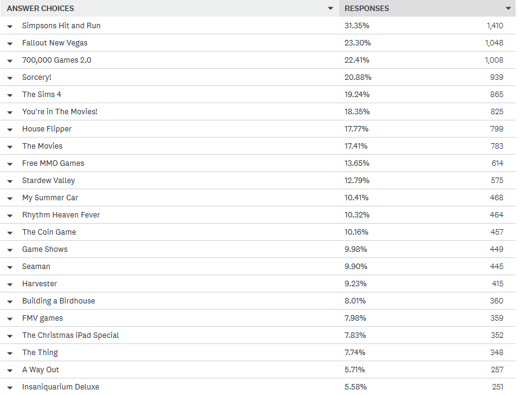Click the Responses column header
This screenshot has width=520, height=395.
tap(366, 9)
